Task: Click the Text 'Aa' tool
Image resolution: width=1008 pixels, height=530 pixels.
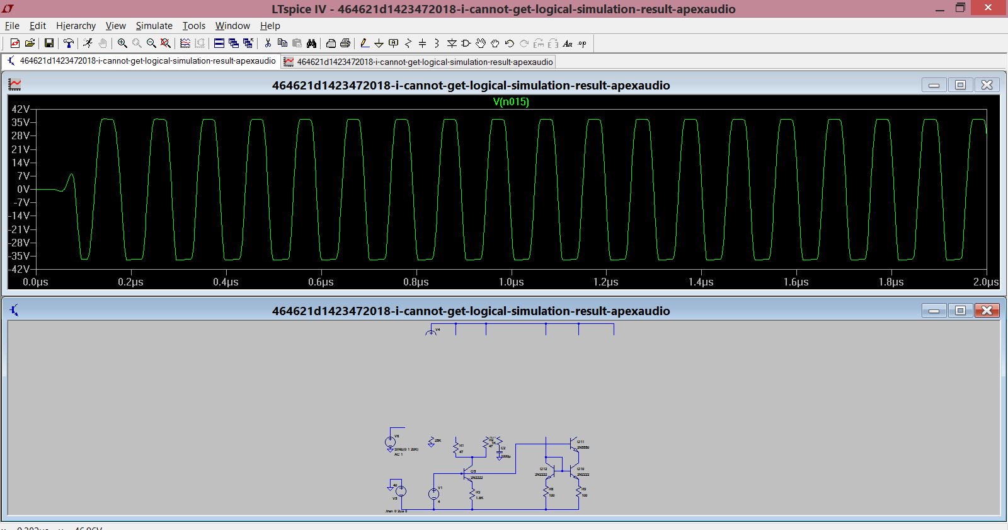Action: tap(568, 43)
